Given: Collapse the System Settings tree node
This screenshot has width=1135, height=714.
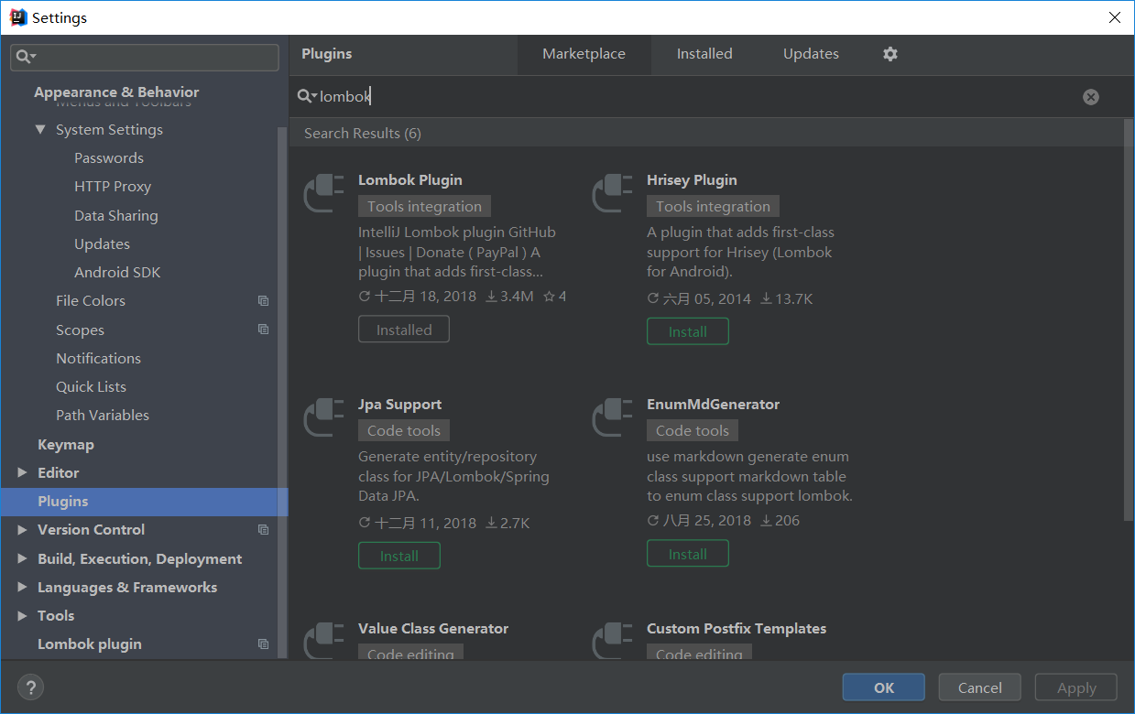Looking at the screenshot, I should 39,129.
